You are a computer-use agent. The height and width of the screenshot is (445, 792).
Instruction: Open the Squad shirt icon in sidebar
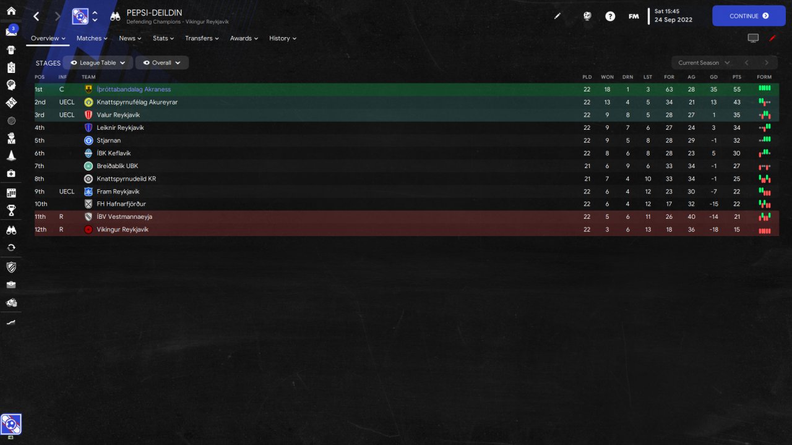11,49
